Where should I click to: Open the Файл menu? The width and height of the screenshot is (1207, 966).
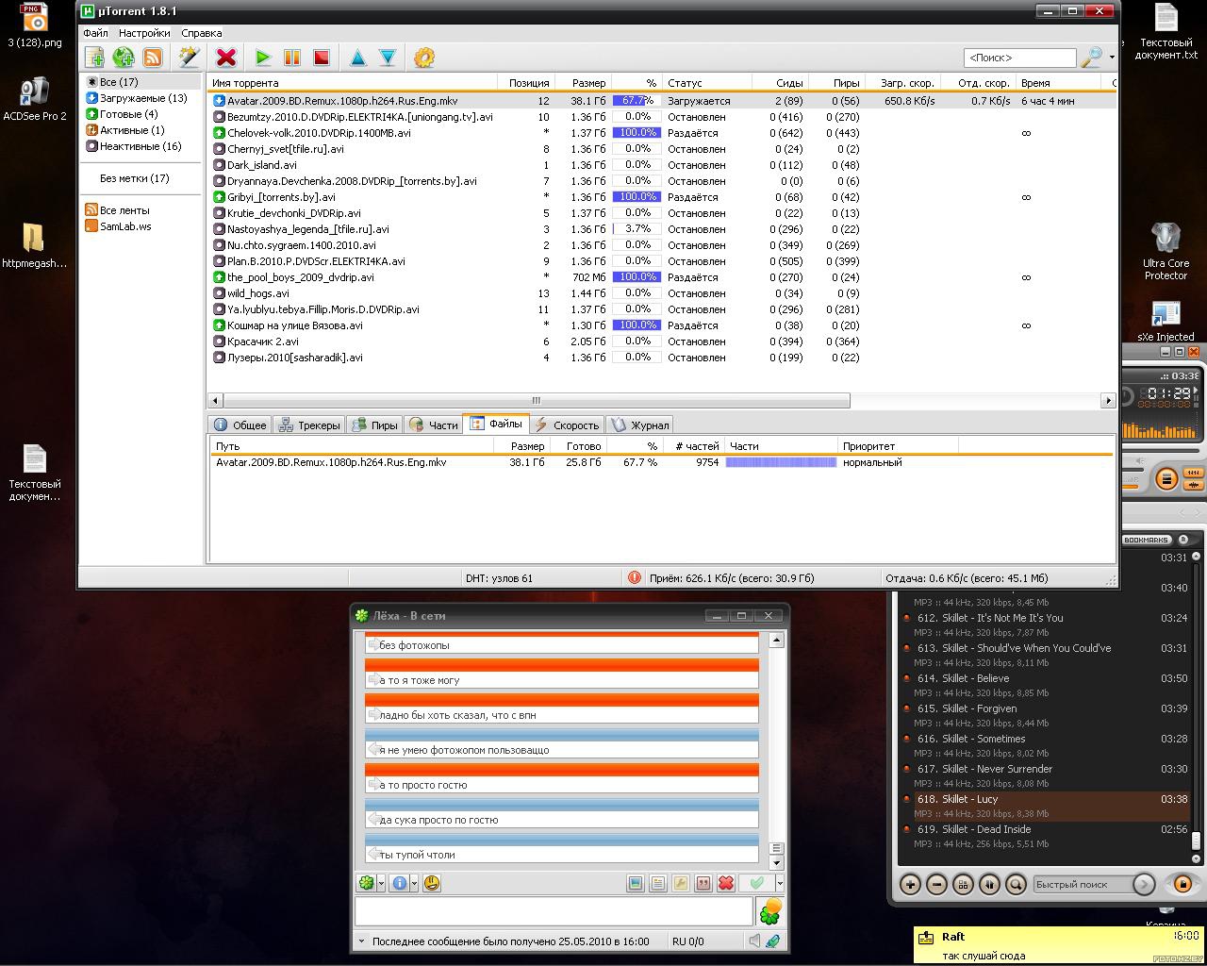click(95, 33)
